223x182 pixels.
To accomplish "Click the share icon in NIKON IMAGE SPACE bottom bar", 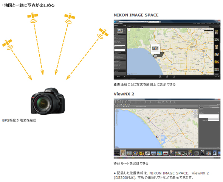I will click(x=167, y=76).
